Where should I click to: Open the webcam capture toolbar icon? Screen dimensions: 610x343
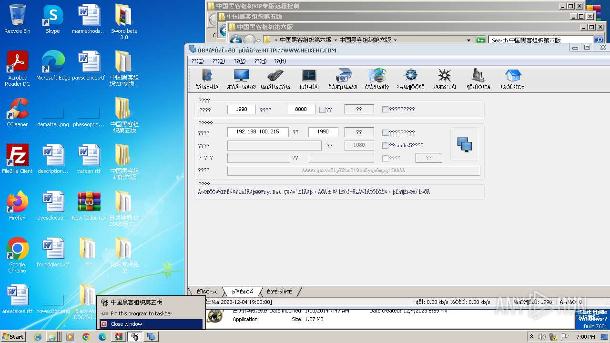point(343,79)
